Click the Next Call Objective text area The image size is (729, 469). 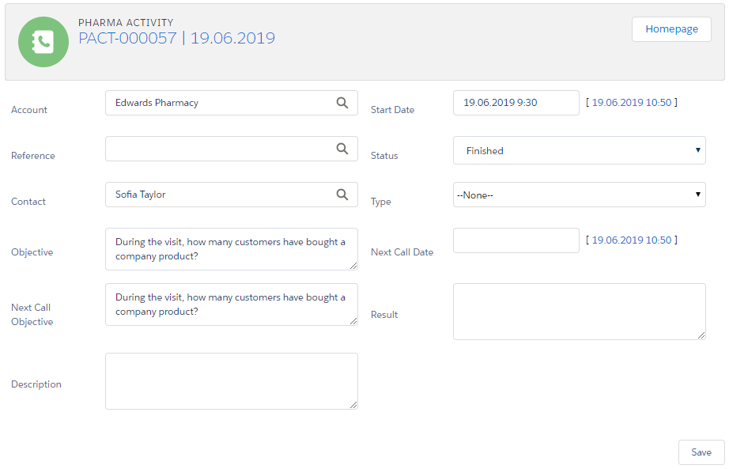[231, 304]
